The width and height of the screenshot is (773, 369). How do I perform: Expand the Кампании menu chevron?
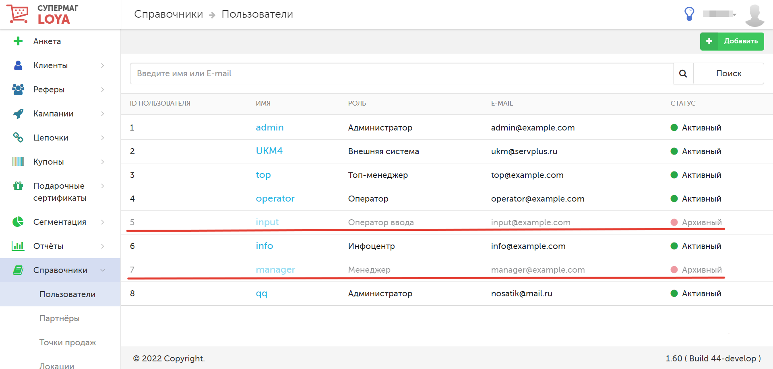pos(103,114)
